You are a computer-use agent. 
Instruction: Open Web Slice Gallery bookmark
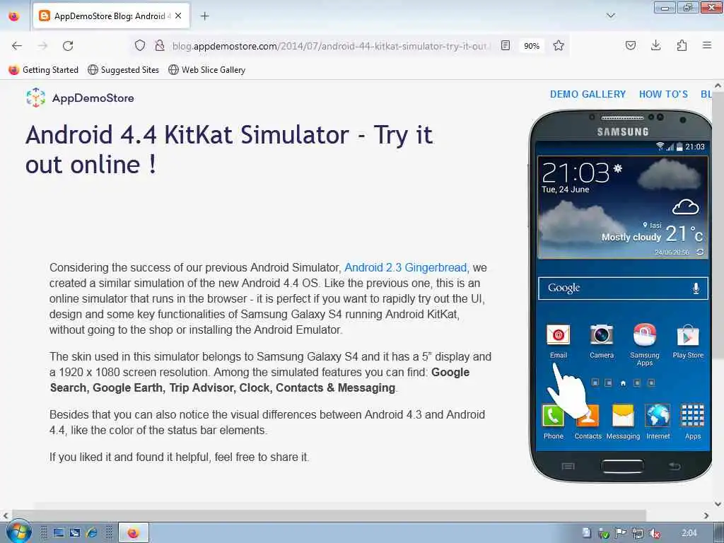pyautogui.click(x=207, y=70)
